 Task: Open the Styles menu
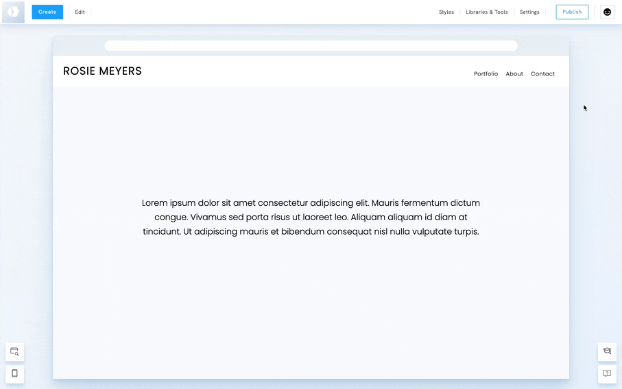coord(446,12)
